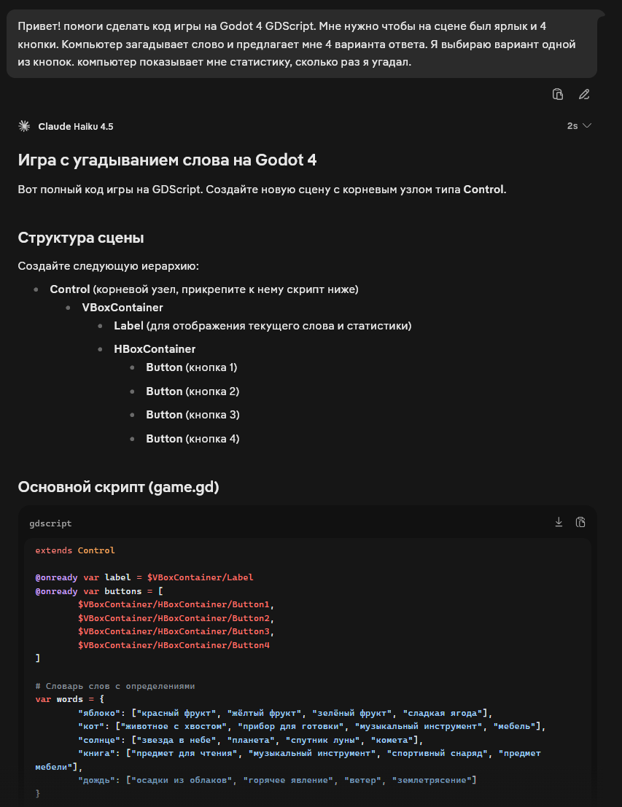Click the extends Control code line

75,550
